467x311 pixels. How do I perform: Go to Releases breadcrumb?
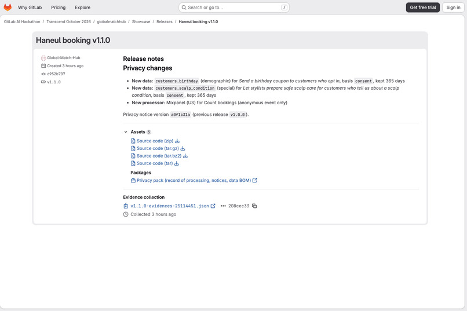pos(165,22)
